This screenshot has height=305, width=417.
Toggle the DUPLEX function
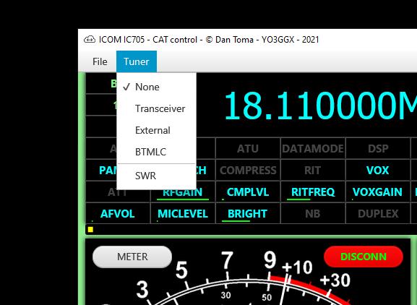378,213
